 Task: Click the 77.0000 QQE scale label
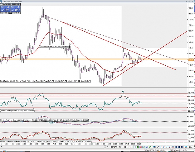pyautogui.click(x=191, y=130)
